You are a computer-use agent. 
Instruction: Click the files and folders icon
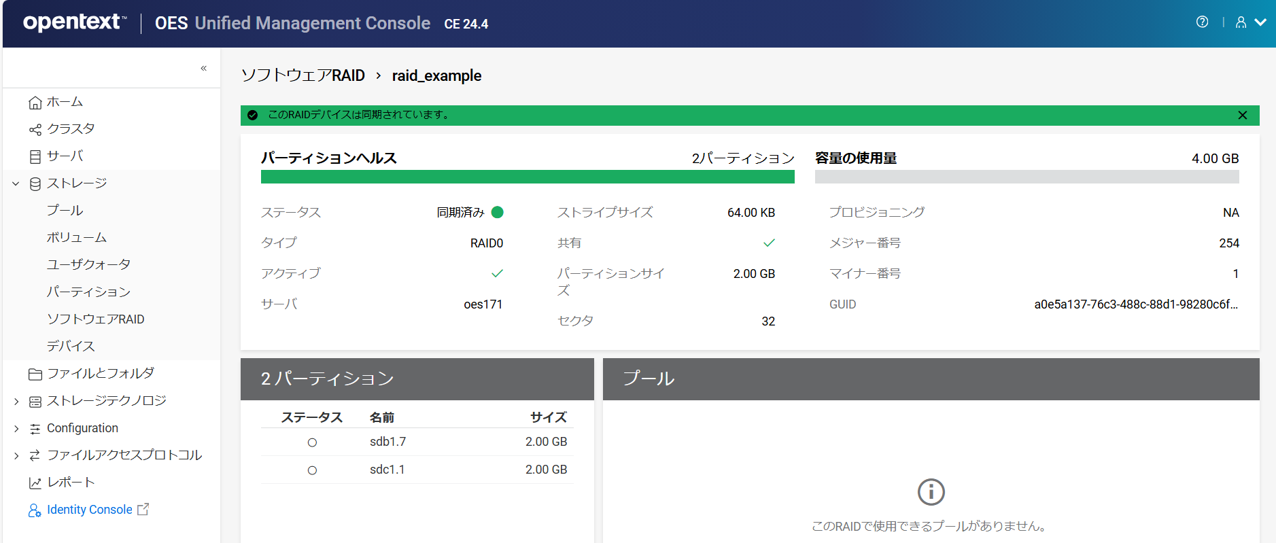[x=35, y=374]
